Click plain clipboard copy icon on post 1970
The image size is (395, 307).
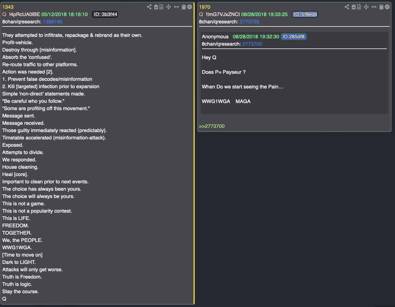pyautogui.click(x=381, y=7)
